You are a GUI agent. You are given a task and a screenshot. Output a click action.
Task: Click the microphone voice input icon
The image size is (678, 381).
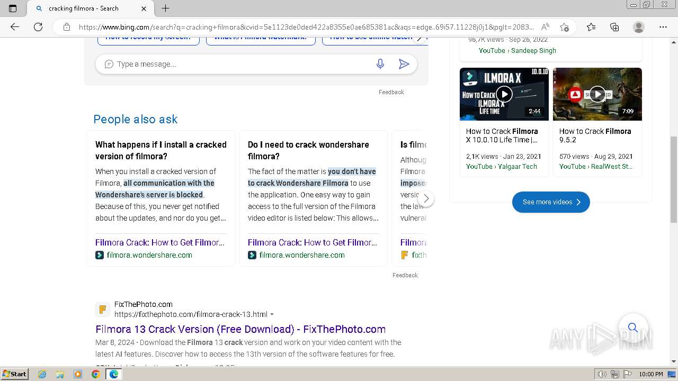[x=380, y=64]
